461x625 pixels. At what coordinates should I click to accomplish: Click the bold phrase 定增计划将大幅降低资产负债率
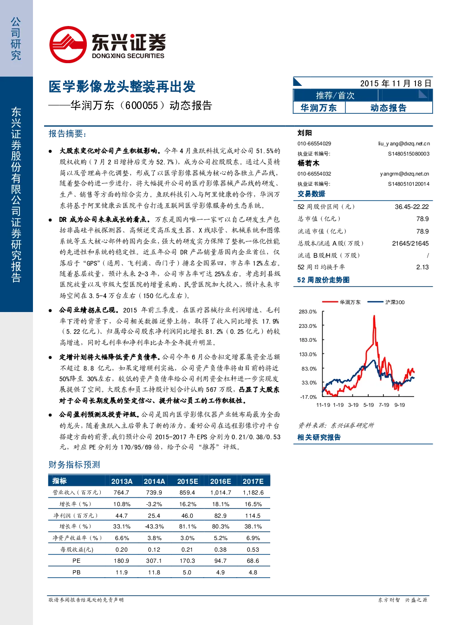pos(110,357)
